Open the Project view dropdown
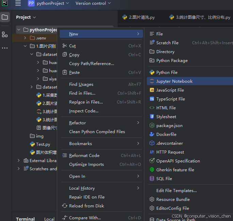Viewport: 233px width, 221px height. [26, 17]
